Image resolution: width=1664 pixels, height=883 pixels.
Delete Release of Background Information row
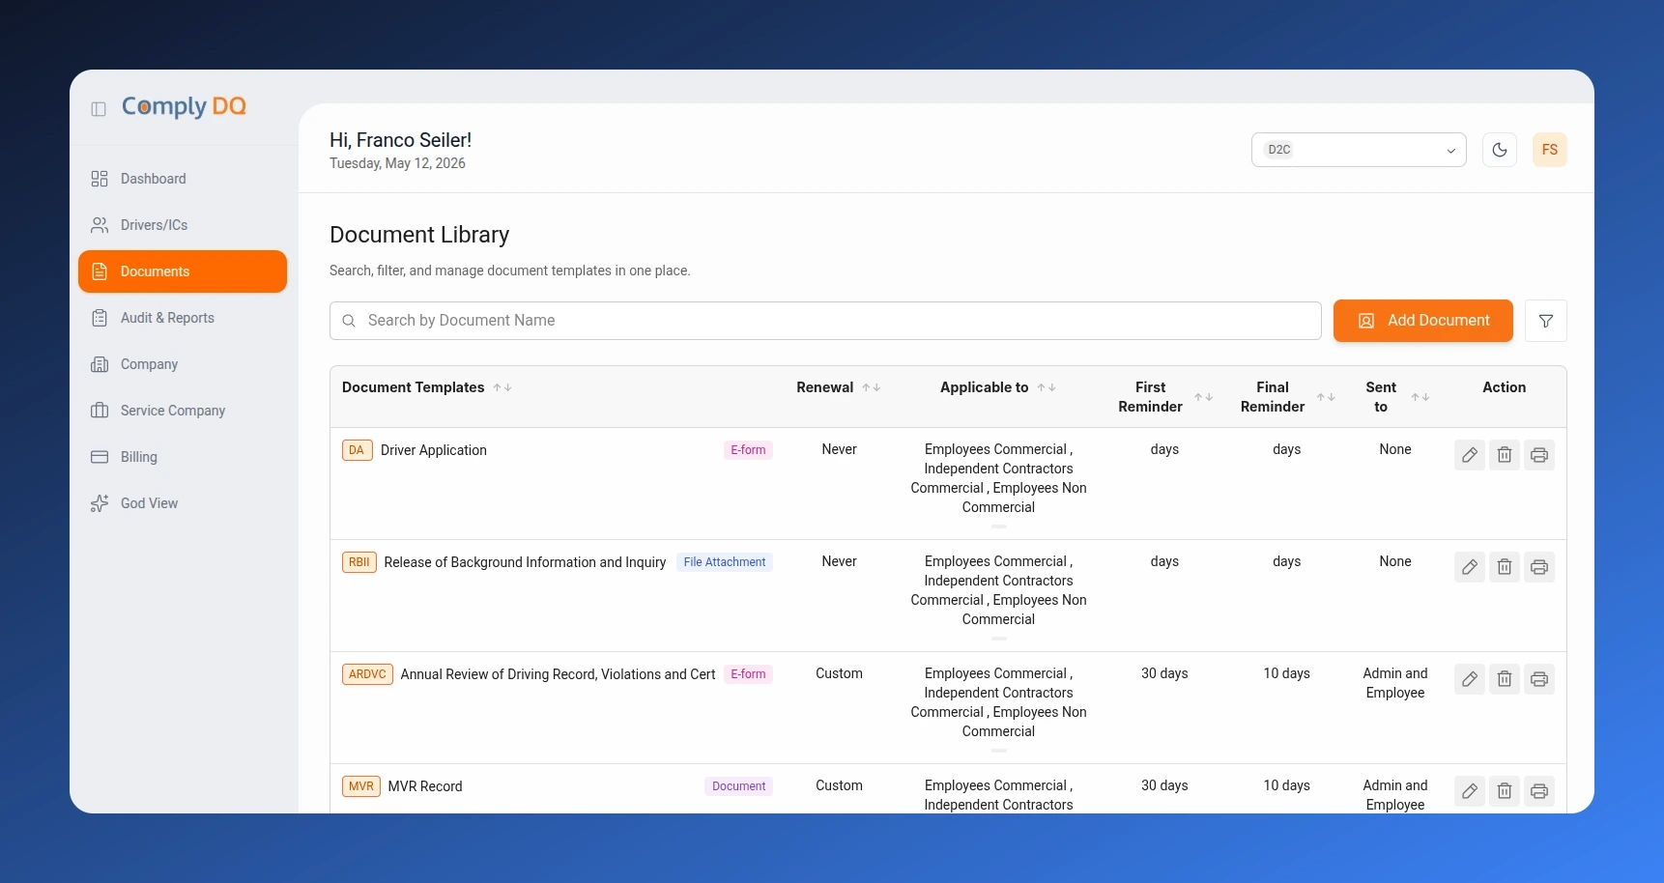point(1505,567)
